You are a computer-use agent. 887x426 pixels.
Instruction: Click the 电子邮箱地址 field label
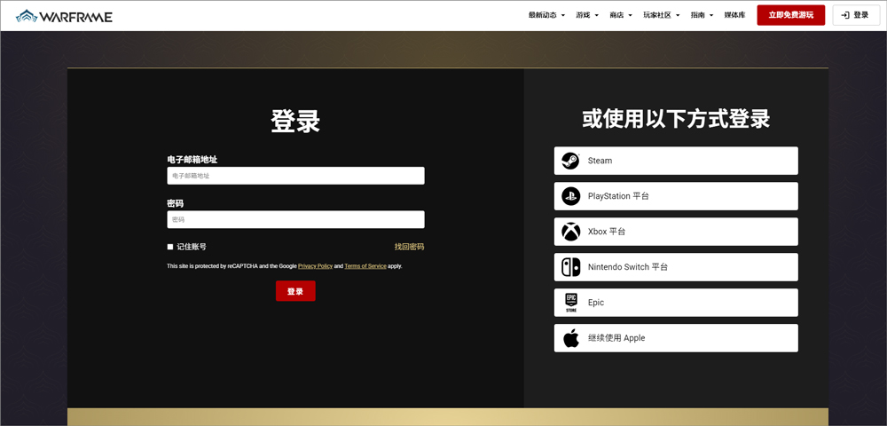pos(192,160)
